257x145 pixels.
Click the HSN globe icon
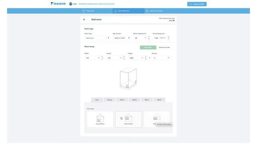coord(71,4)
